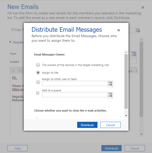Click the Cut scissors icon in editor toolbar

point(13,71)
